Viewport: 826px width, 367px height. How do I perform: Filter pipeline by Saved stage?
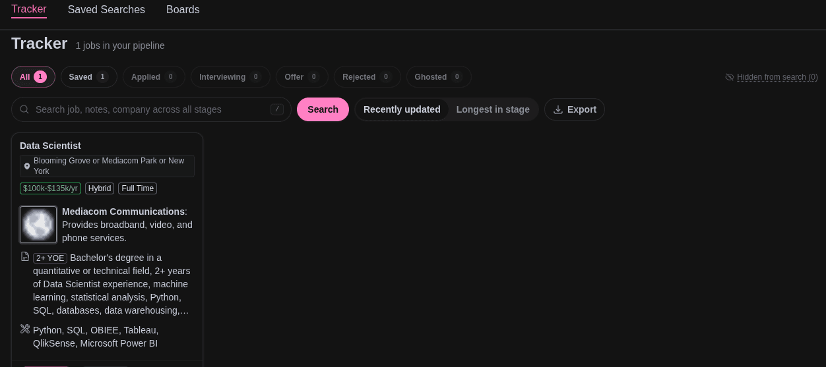[x=89, y=76]
